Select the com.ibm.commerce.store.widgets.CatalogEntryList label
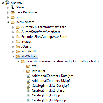Viewport: 103px width, 103px height. tap(63, 61)
